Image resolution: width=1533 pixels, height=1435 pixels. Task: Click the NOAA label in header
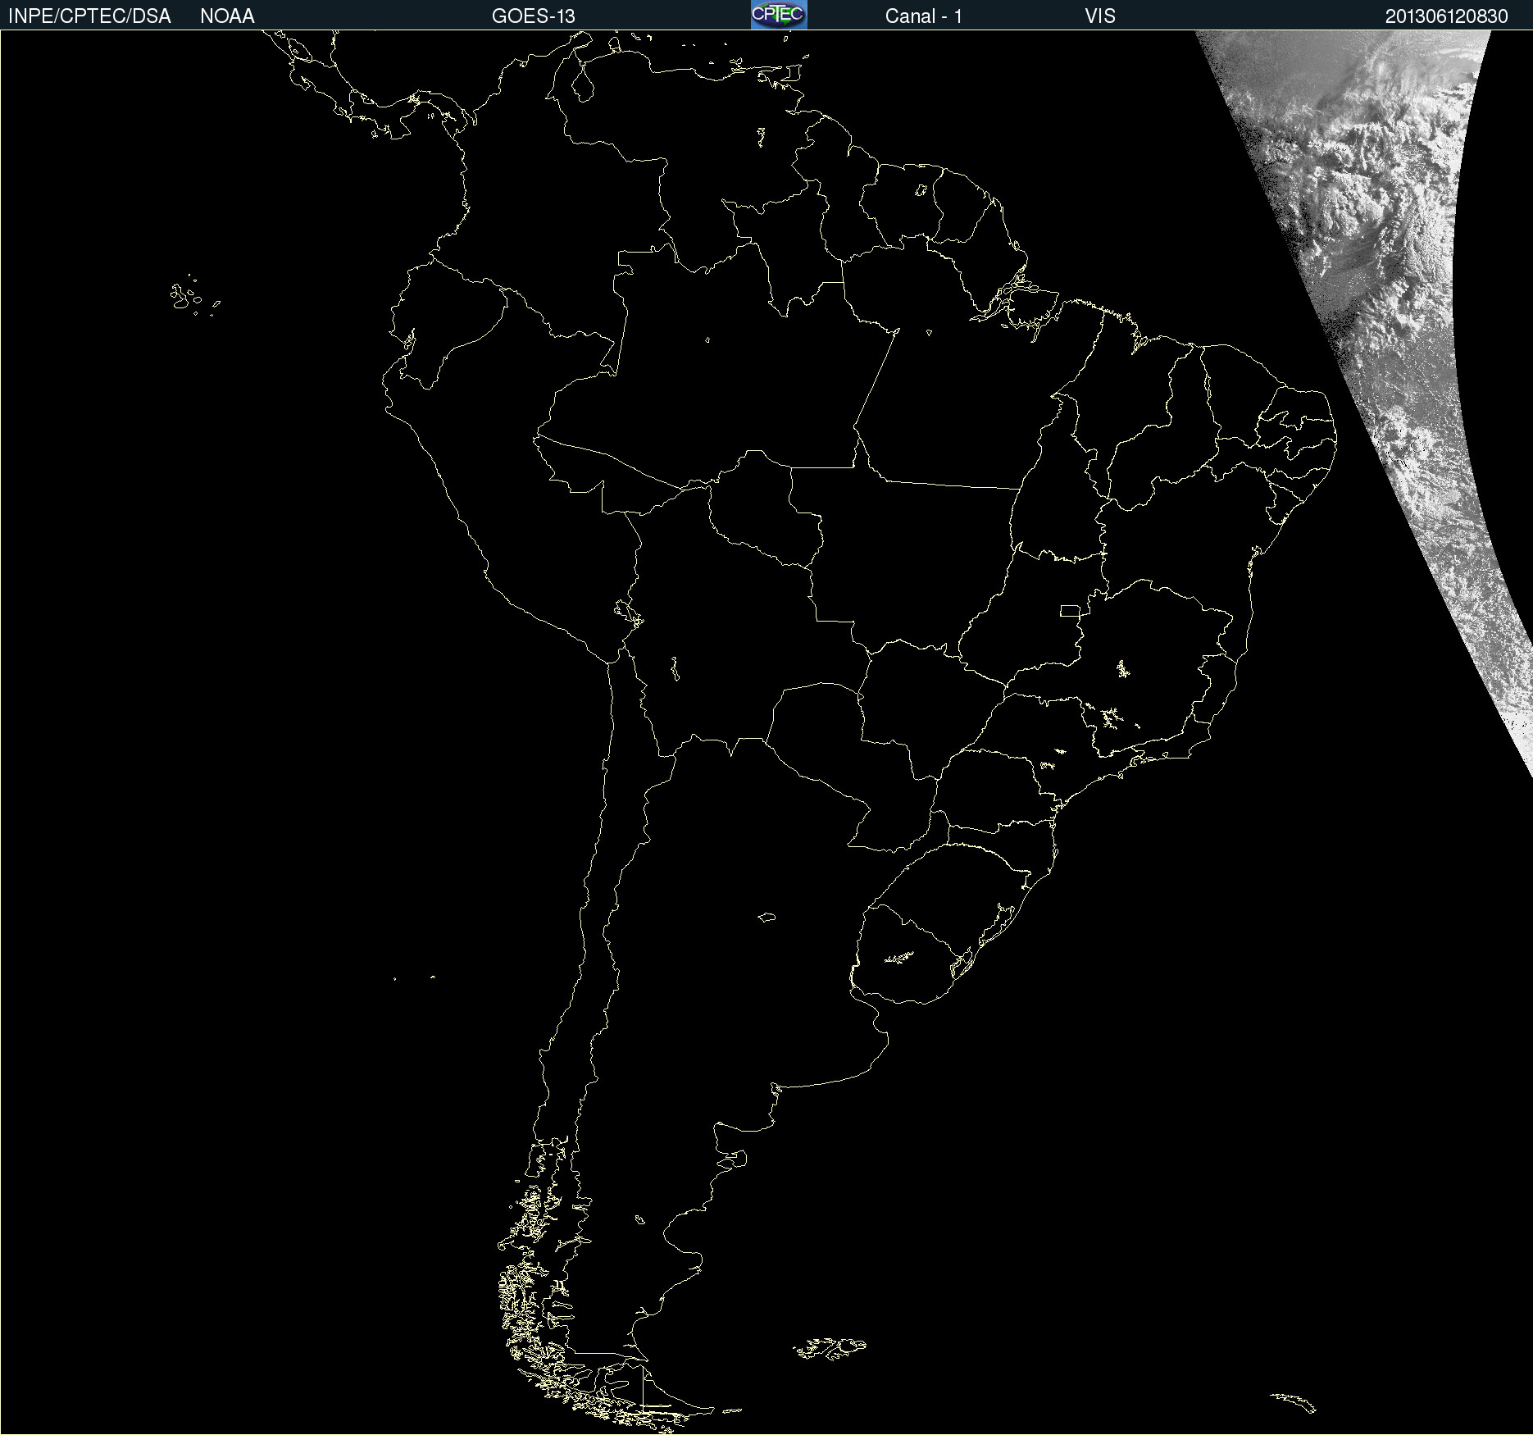pos(227,16)
